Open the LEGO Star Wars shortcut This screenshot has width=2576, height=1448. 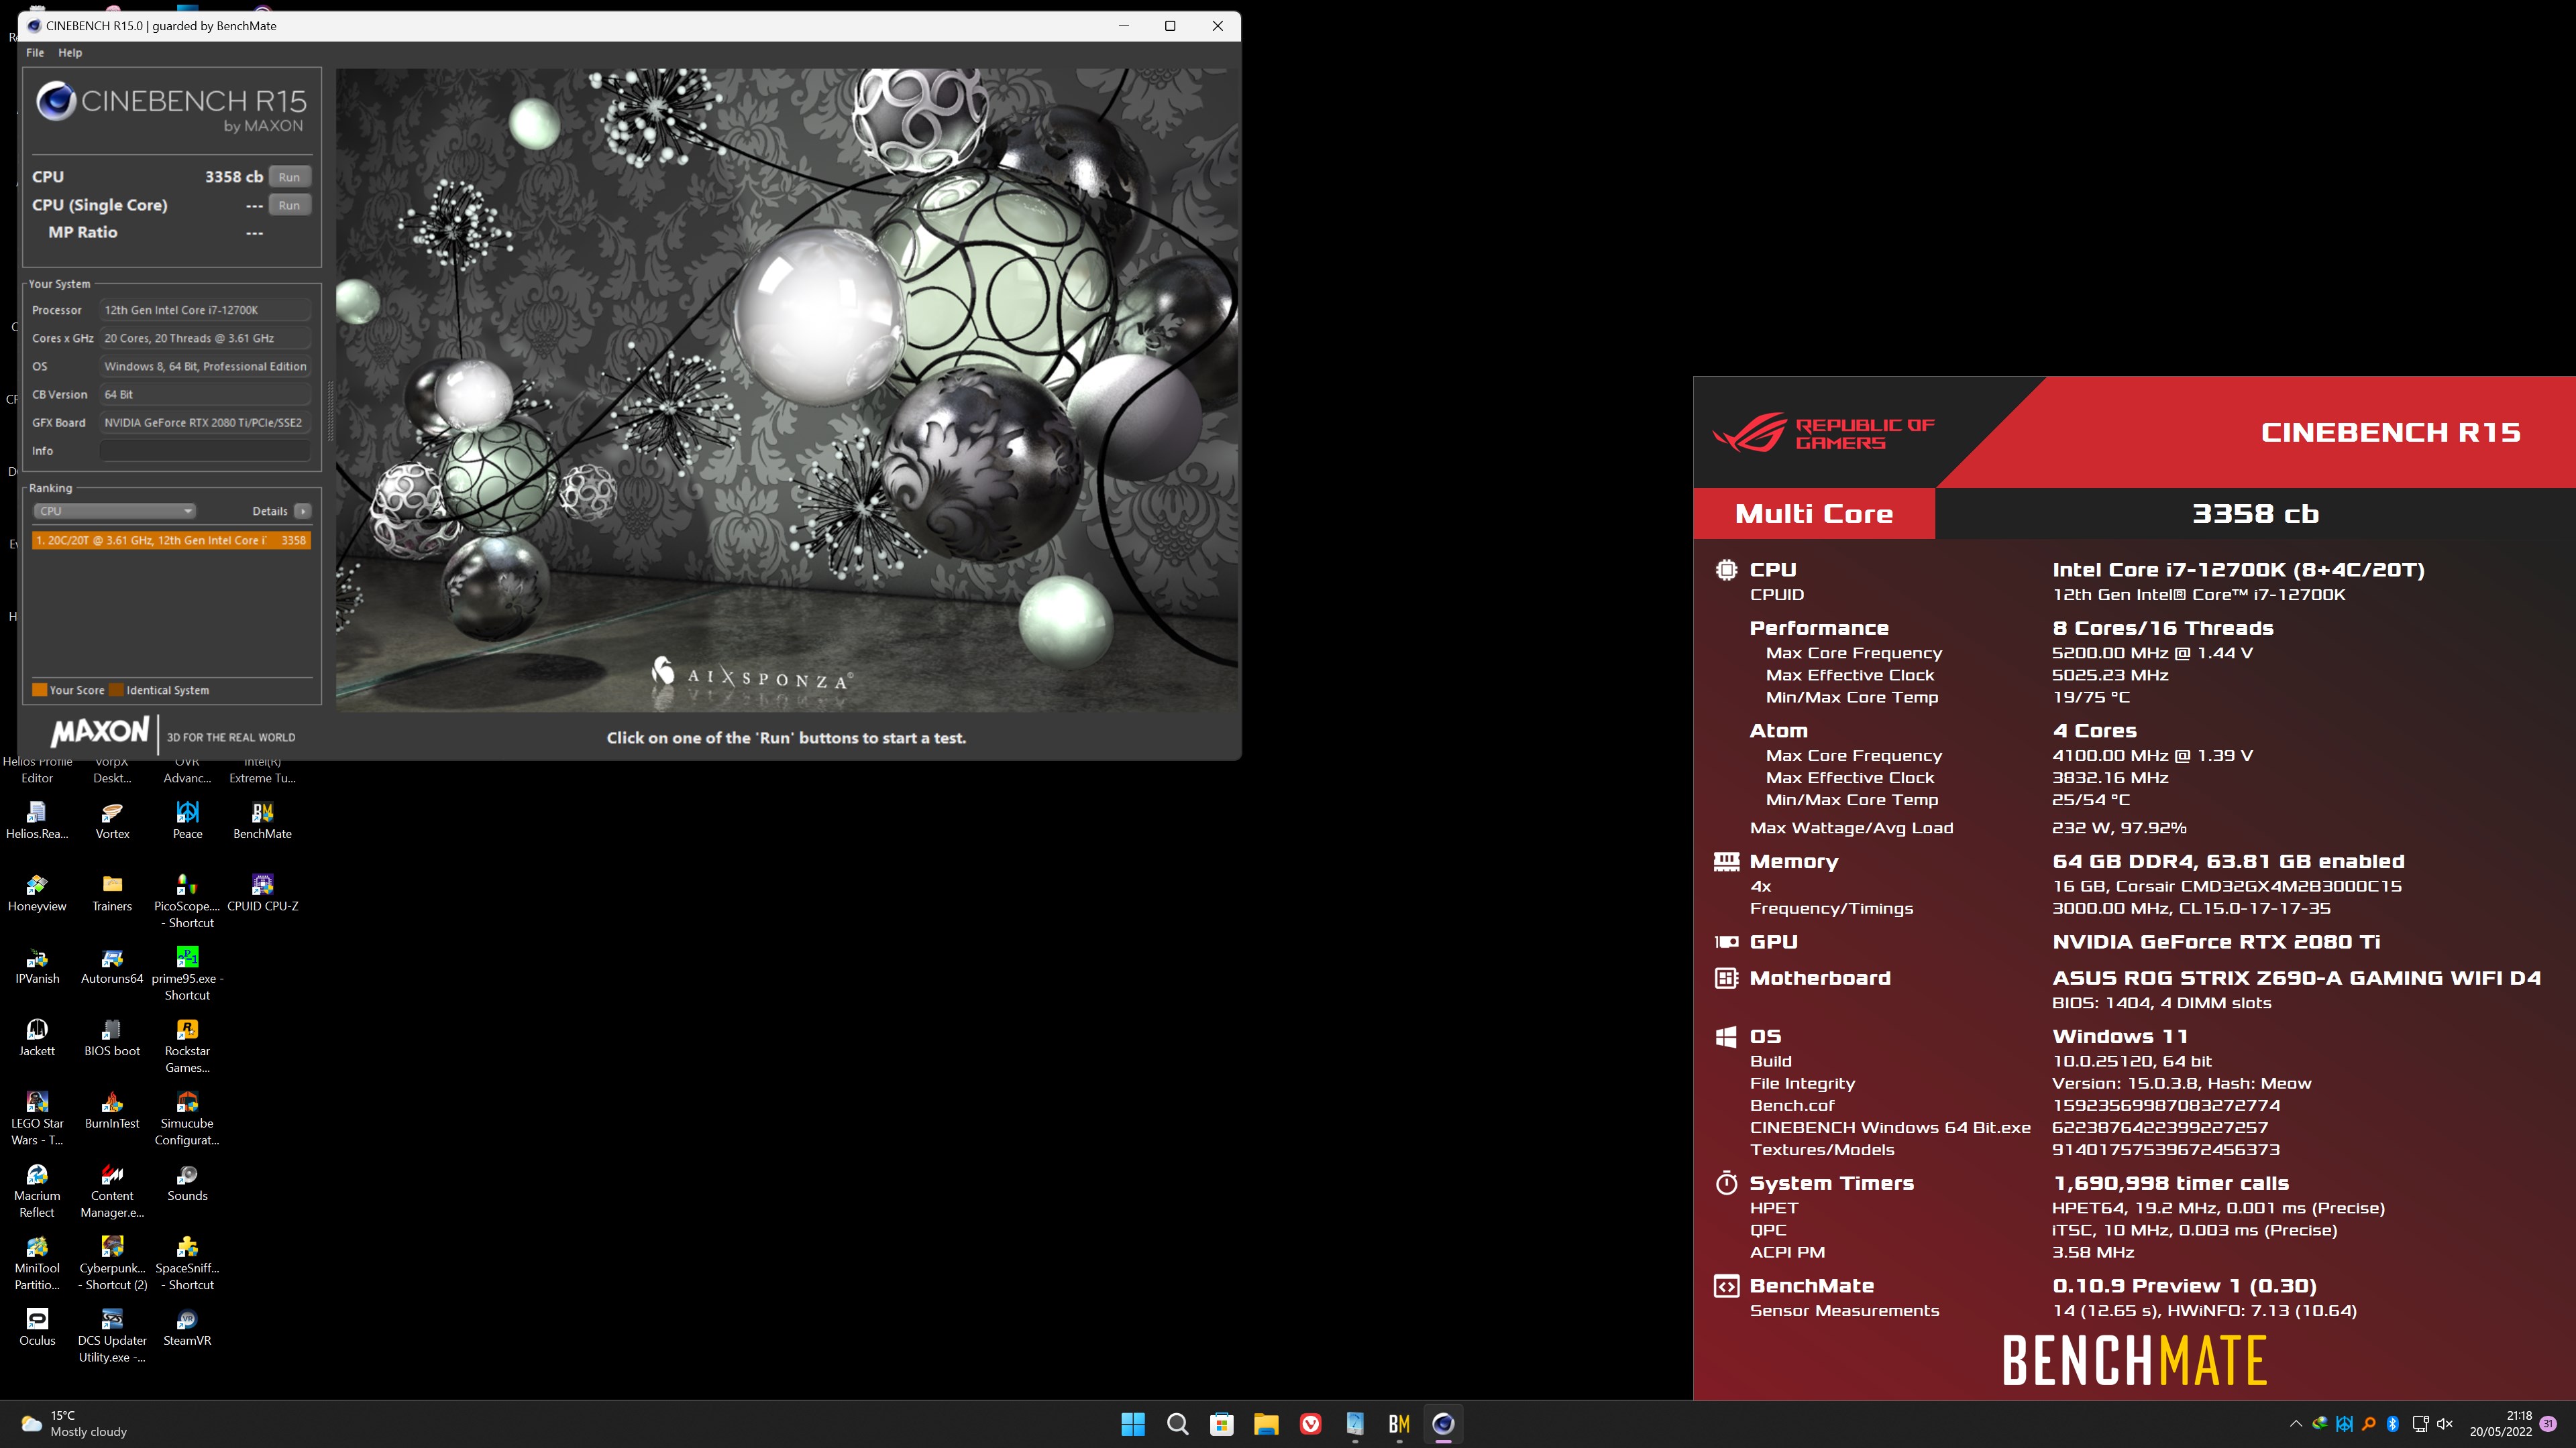click(x=37, y=1118)
